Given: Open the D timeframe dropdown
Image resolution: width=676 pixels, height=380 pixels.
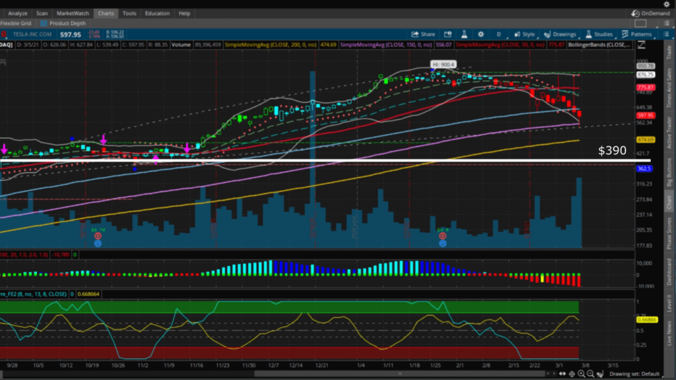Looking at the screenshot, I should (499, 34).
